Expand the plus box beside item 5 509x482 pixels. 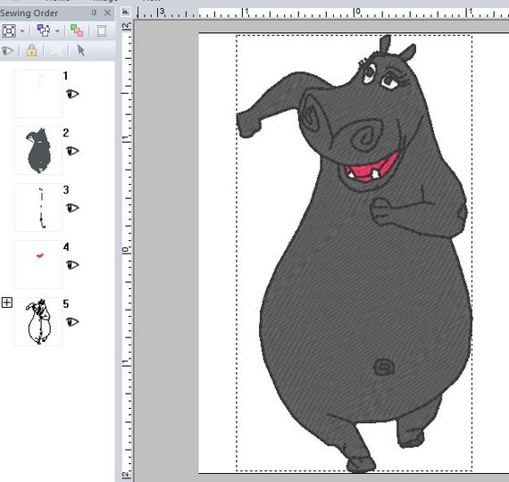click(x=7, y=303)
